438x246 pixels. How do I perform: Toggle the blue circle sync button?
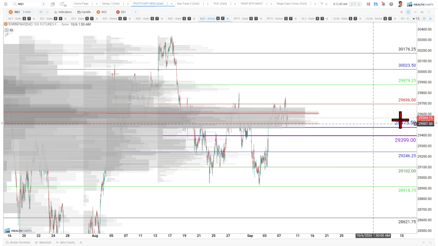408,12
